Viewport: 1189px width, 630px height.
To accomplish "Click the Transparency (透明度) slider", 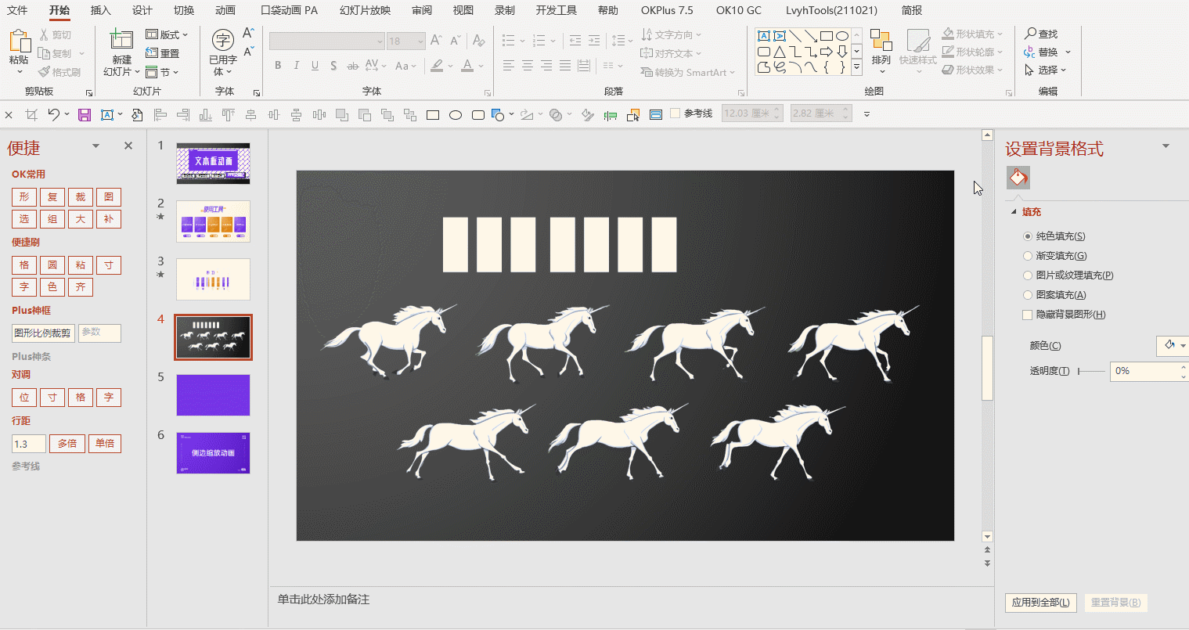I will [1091, 371].
